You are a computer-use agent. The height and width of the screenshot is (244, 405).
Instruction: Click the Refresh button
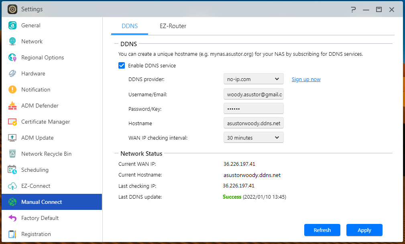[x=322, y=230]
